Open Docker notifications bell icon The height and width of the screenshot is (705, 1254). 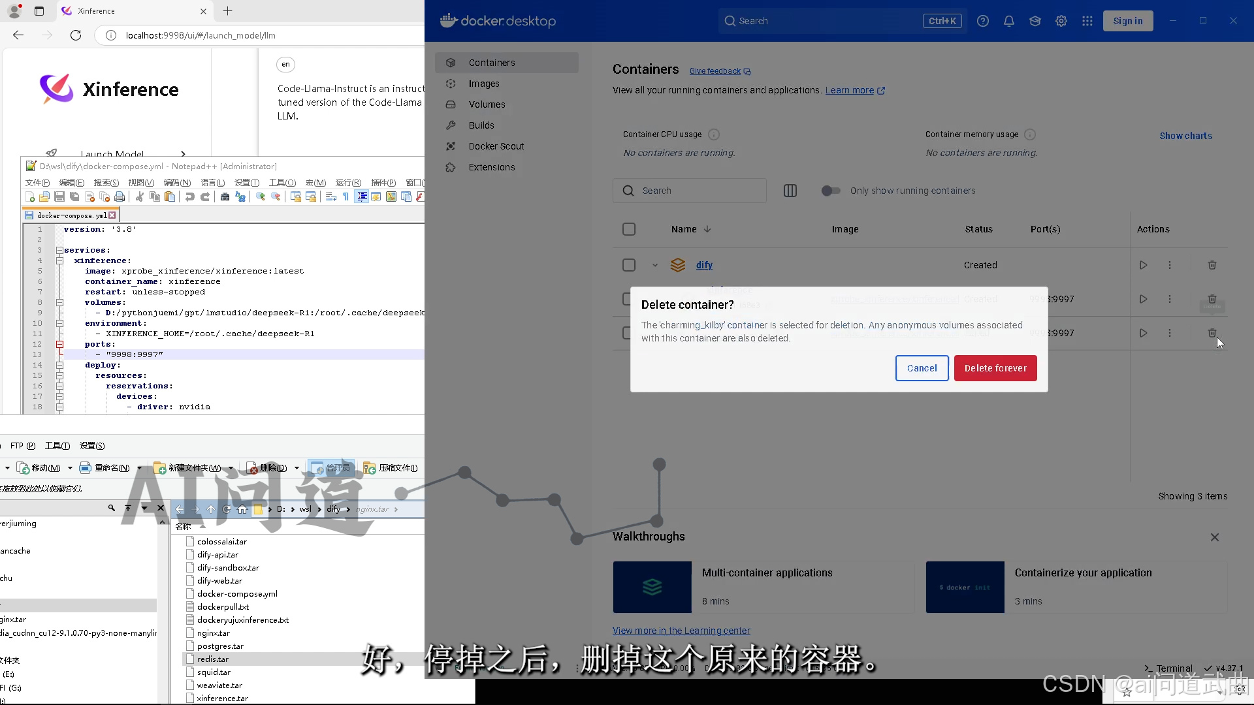pos(1008,21)
